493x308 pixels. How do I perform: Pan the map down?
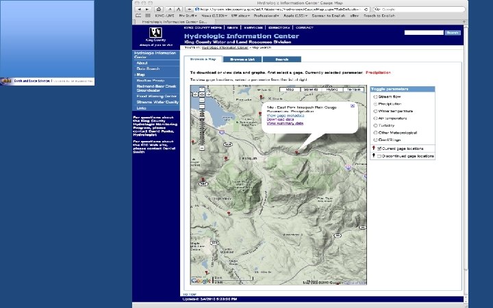(x=202, y=100)
